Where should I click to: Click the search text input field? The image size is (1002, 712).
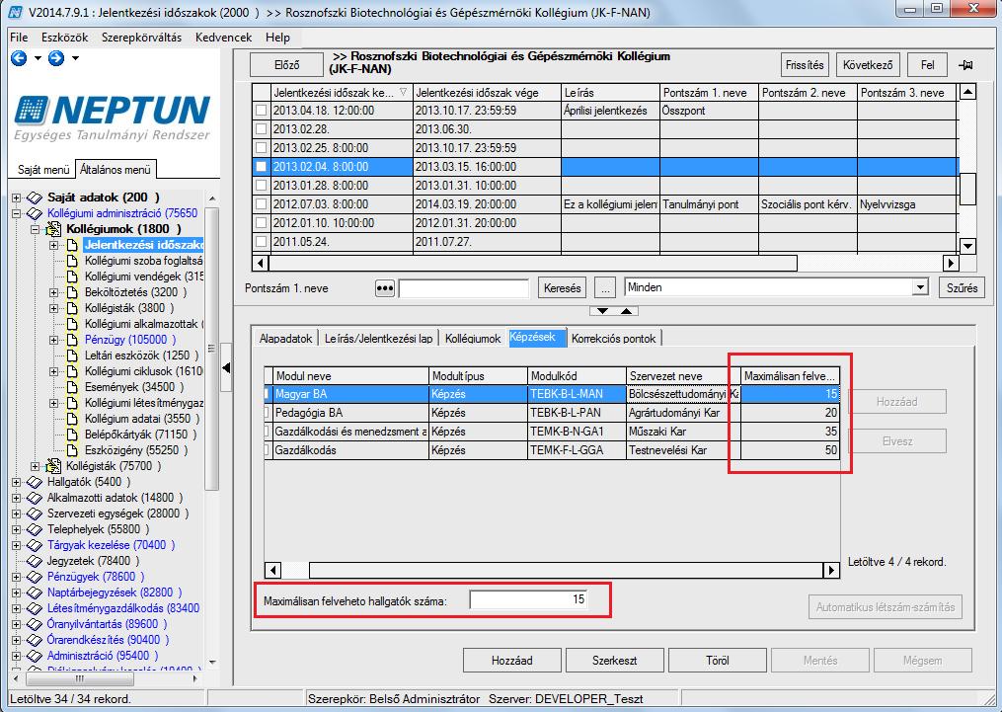[x=464, y=288]
